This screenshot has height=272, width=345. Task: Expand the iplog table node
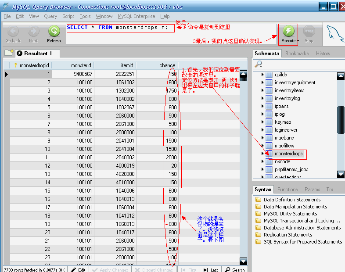coord(262,114)
